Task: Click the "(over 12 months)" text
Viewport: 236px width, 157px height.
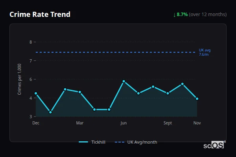Action: click(x=208, y=15)
